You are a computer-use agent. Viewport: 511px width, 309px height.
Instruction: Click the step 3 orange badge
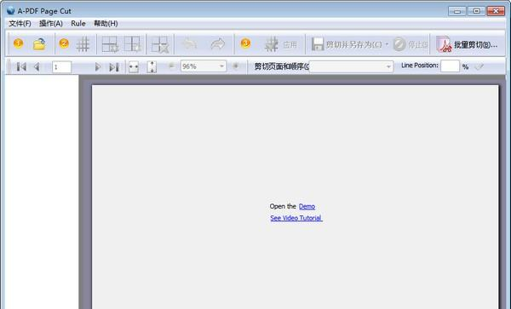click(x=245, y=43)
